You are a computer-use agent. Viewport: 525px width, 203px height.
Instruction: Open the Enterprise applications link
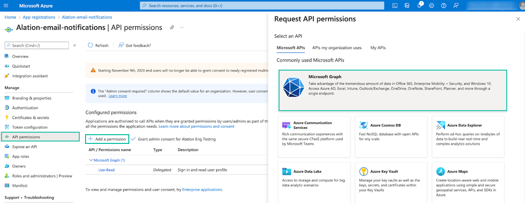(202, 189)
